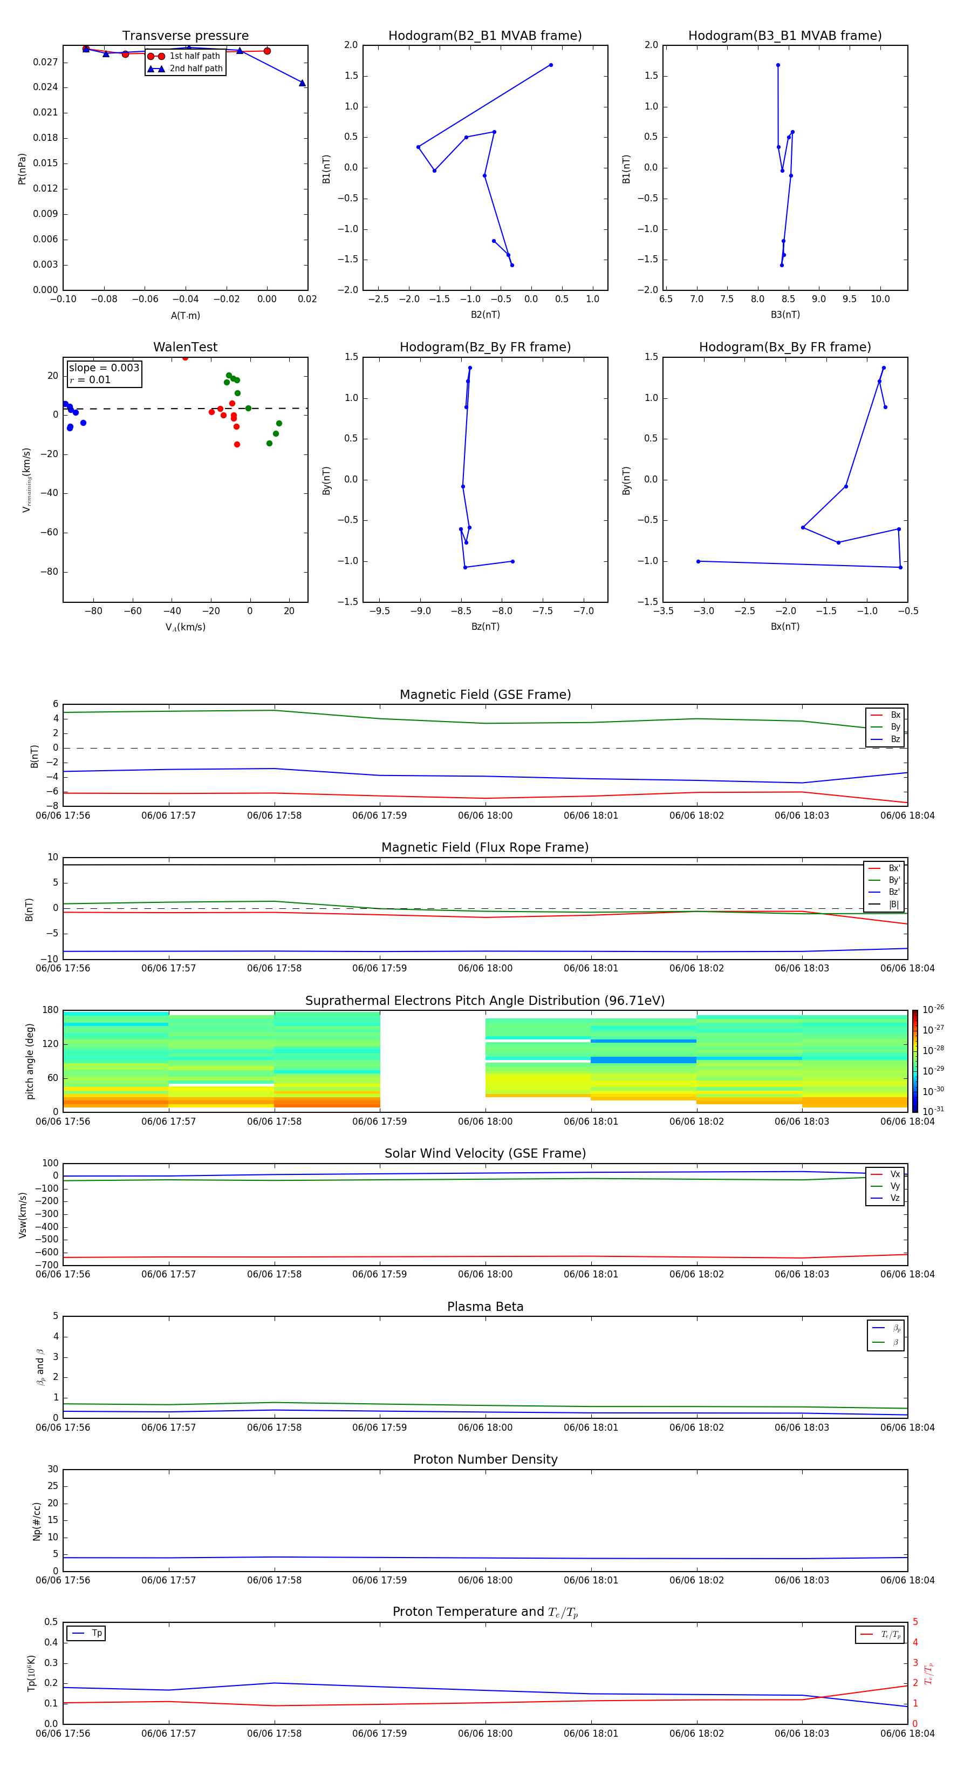Viewport: 971px width, 1781px height.
Task: Click the 'Bx(nT)' x-axis label
Action: click(x=785, y=627)
